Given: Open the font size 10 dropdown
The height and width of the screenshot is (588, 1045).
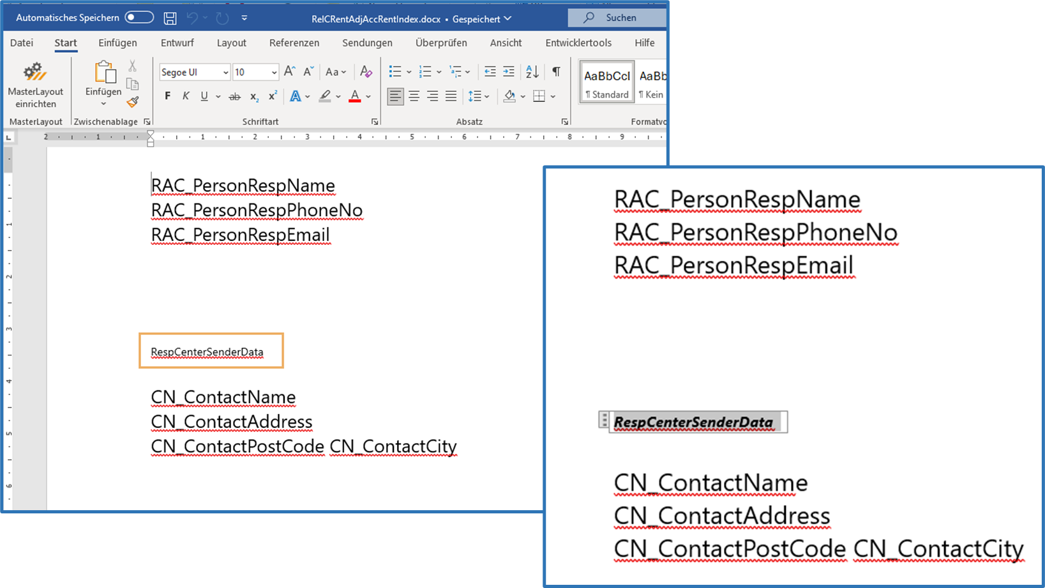Looking at the screenshot, I should 274,73.
